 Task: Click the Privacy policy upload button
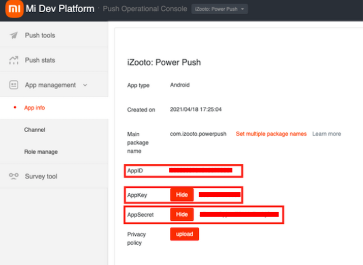184,234
